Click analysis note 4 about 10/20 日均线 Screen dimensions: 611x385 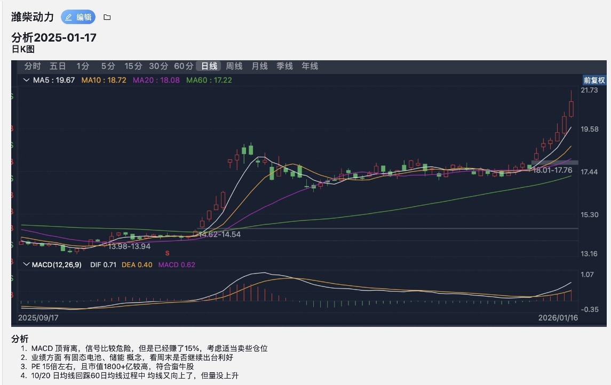tap(135, 375)
